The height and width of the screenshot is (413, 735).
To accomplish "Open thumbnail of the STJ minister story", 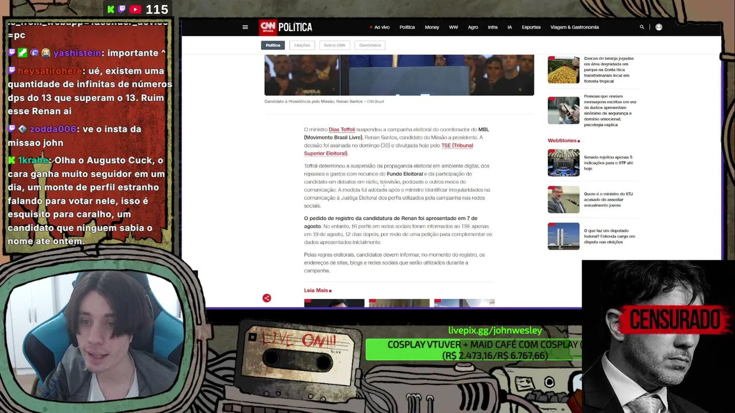I will pos(563,200).
